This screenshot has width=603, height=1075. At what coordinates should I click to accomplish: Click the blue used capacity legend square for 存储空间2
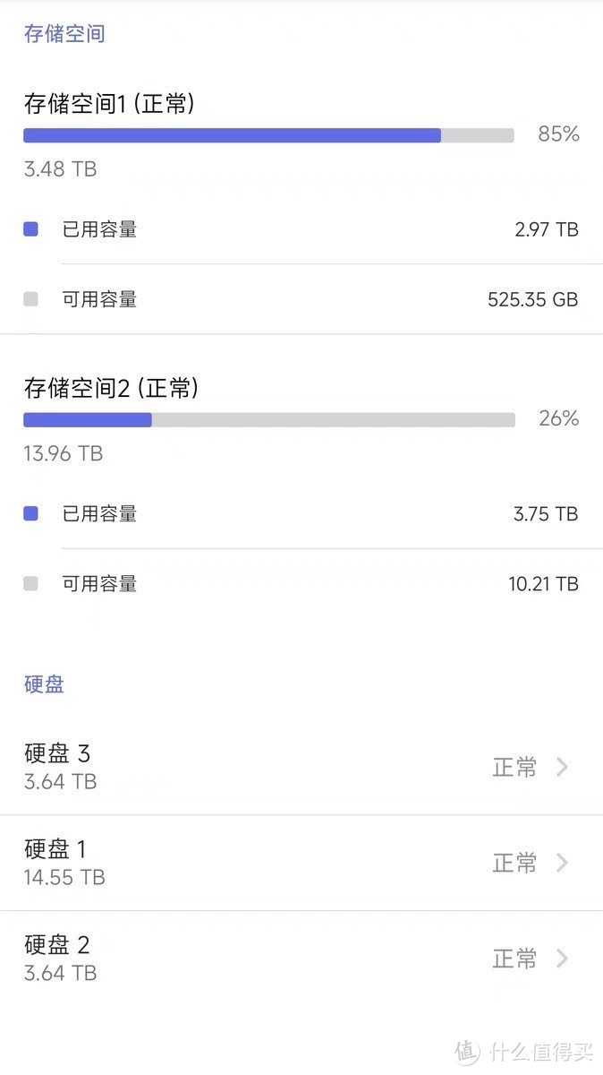coord(30,513)
